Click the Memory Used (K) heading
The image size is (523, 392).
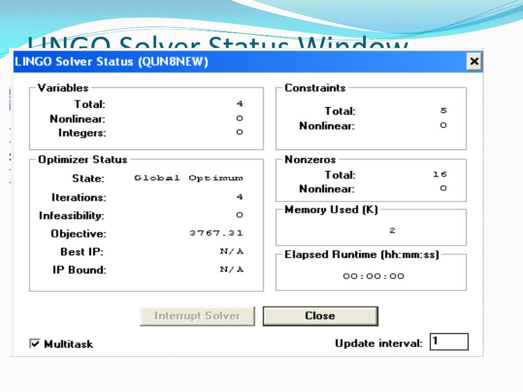pos(331,210)
